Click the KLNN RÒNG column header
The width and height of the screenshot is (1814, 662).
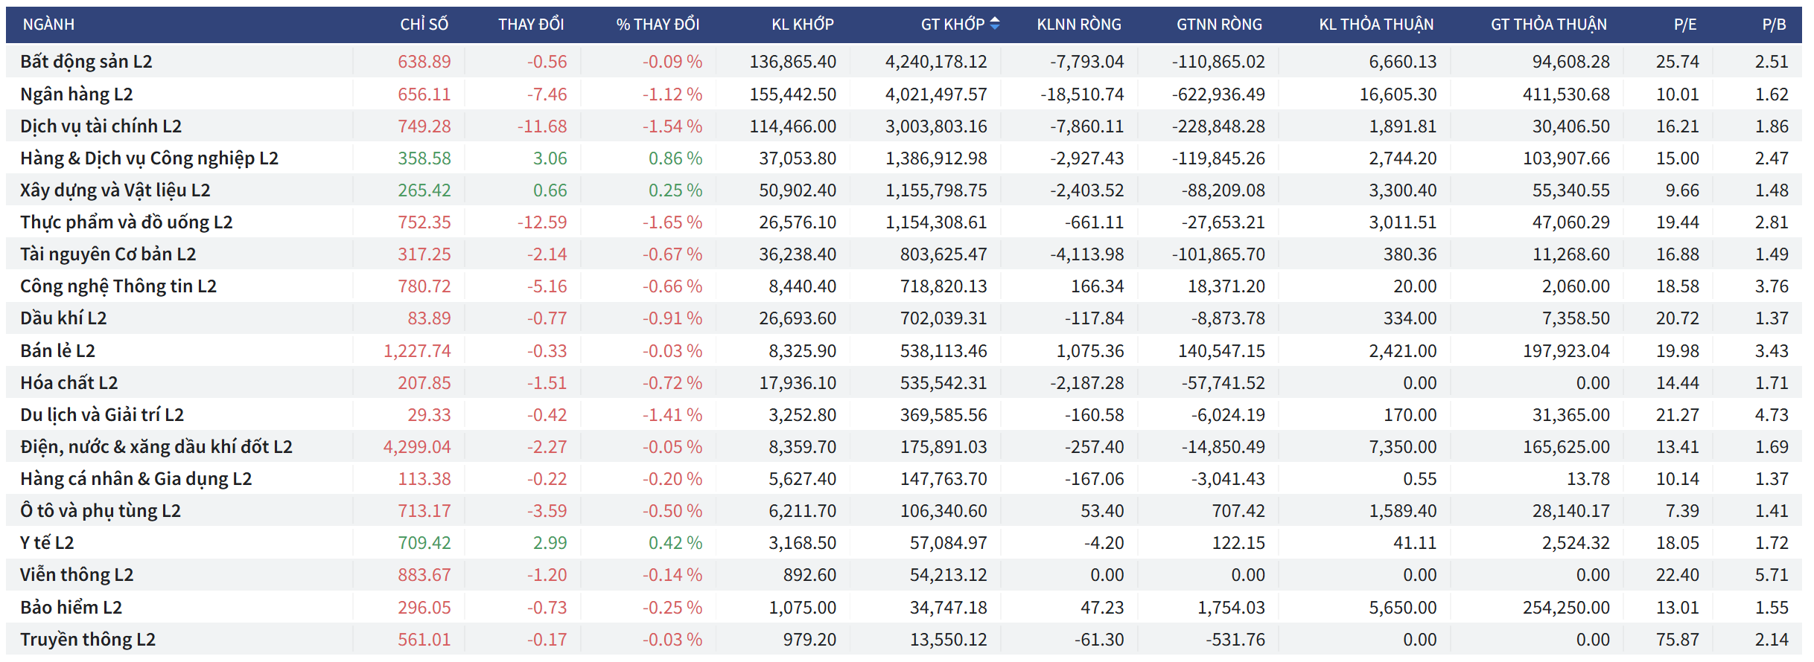click(x=1078, y=25)
